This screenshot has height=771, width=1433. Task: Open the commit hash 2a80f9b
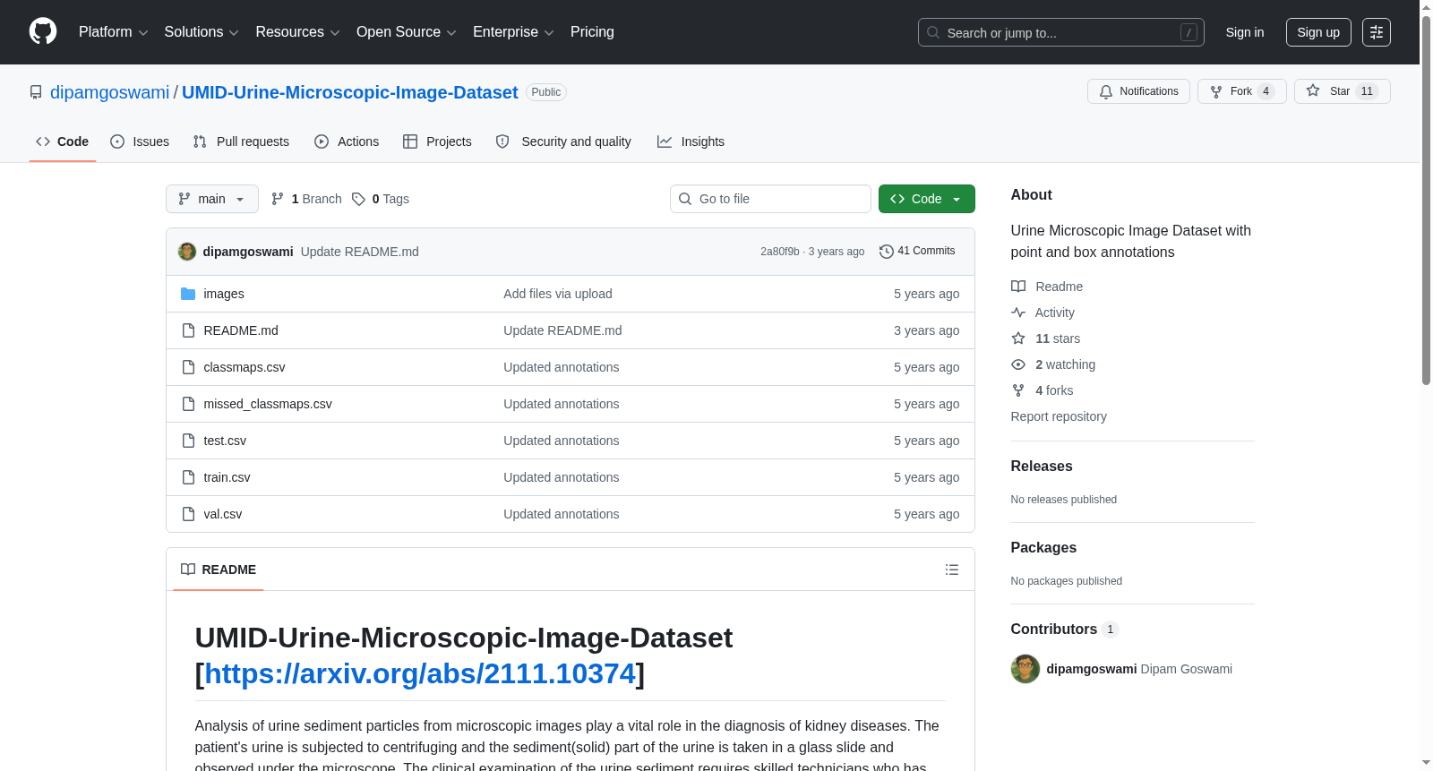pyautogui.click(x=780, y=252)
